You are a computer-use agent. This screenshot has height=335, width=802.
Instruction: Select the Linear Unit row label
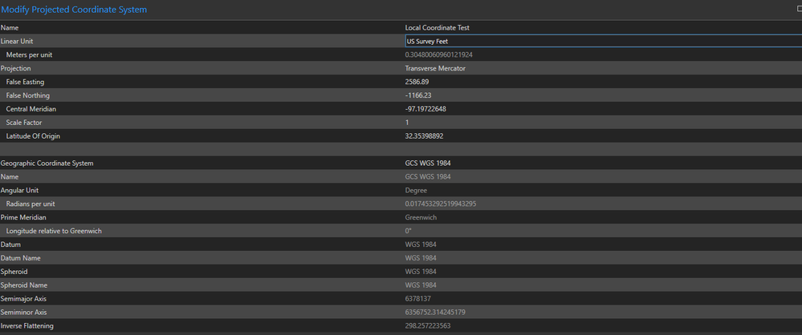tap(17, 41)
